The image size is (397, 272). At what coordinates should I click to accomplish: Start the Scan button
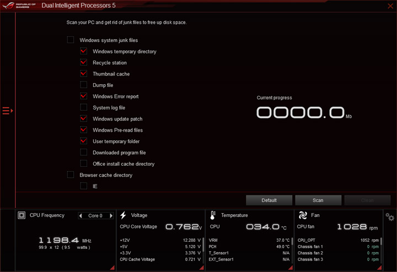(x=318, y=200)
